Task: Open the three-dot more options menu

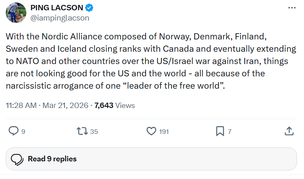Action: 292,8
